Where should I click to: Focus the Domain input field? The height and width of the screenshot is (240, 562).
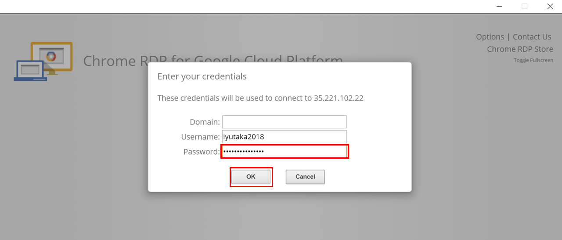[x=284, y=122]
